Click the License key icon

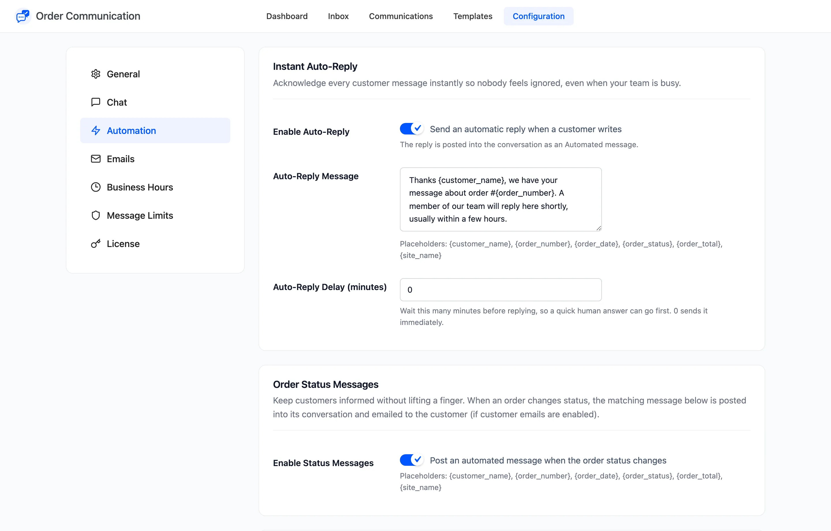(x=96, y=244)
